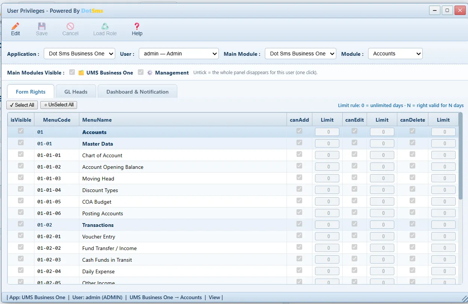
Task: Click the Management gear icon
Action: 150,73
